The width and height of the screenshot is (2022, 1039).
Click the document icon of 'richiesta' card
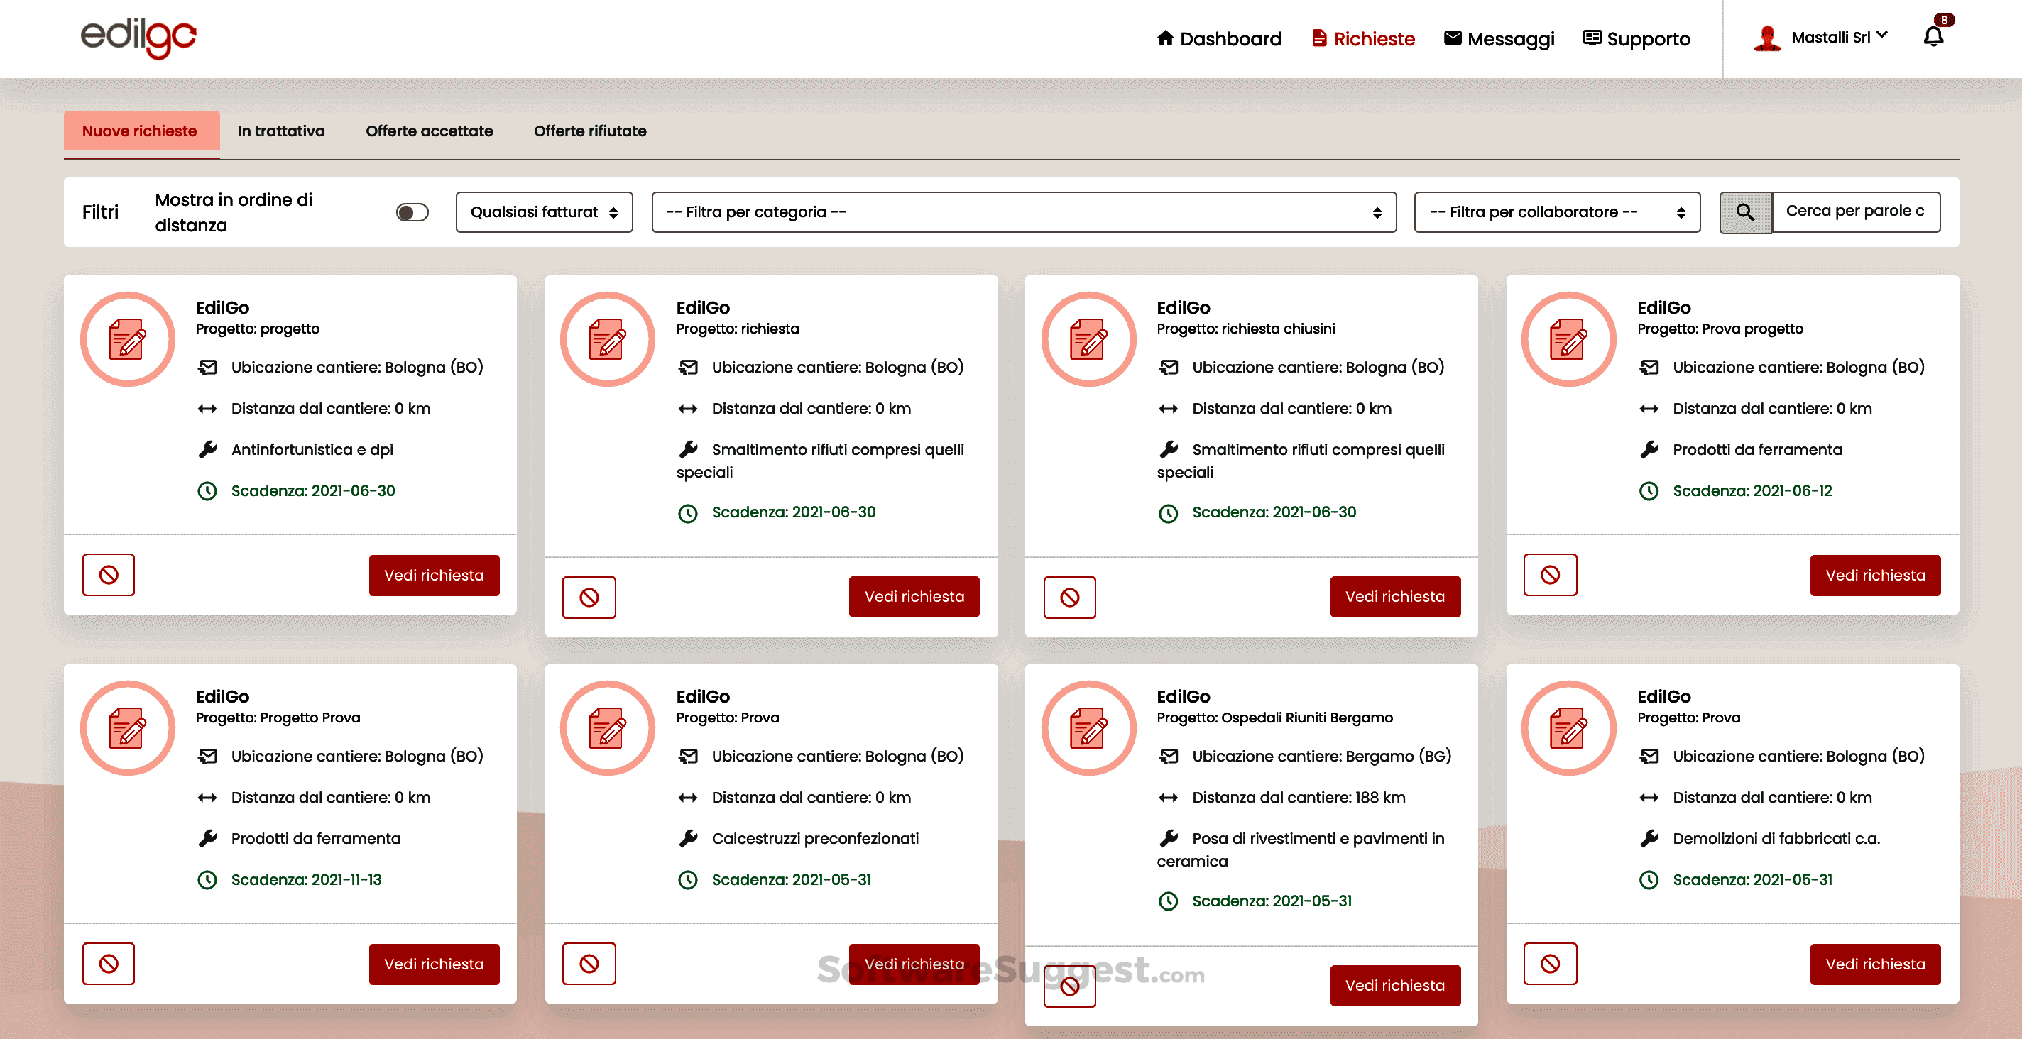point(608,339)
